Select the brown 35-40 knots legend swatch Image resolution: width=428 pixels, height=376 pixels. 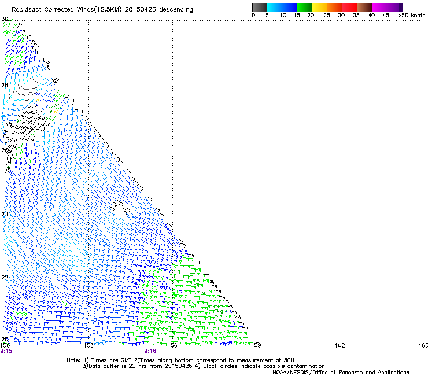tap(364, 7)
